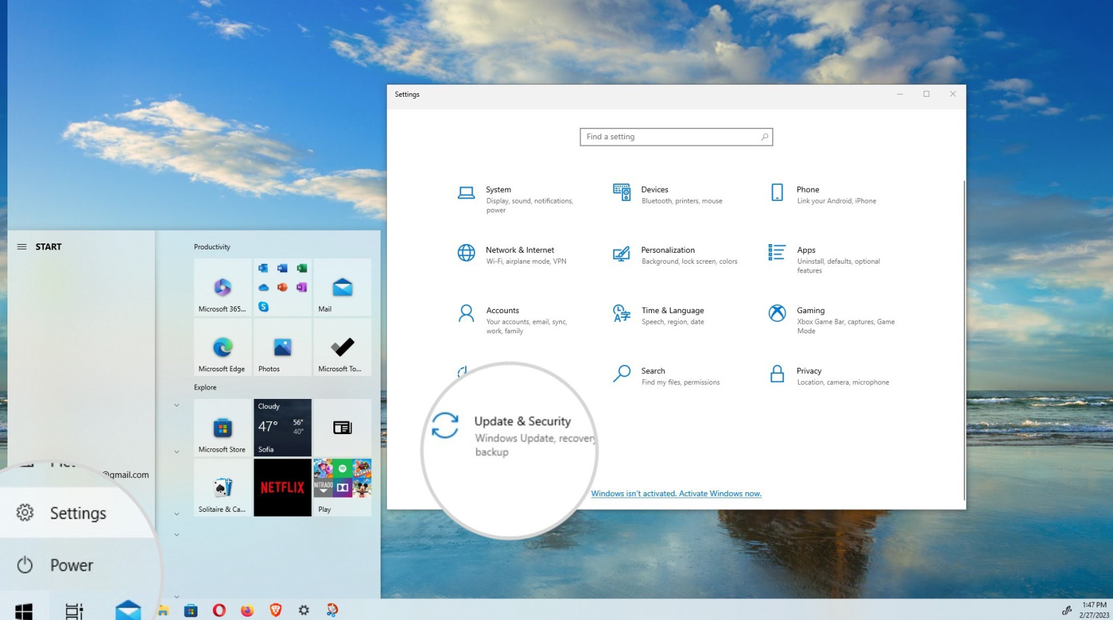This screenshot has width=1113, height=620.
Task: Open Microsoft 365 tile
Action: 222,287
